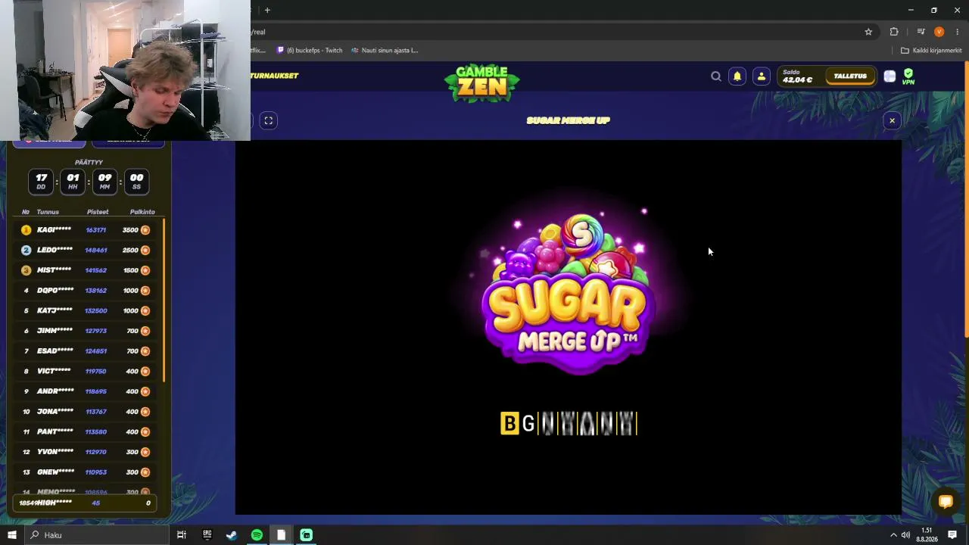Image resolution: width=969 pixels, height=545 pixels.
Task: Click the Pisteet column header
Action: point(98,212)
